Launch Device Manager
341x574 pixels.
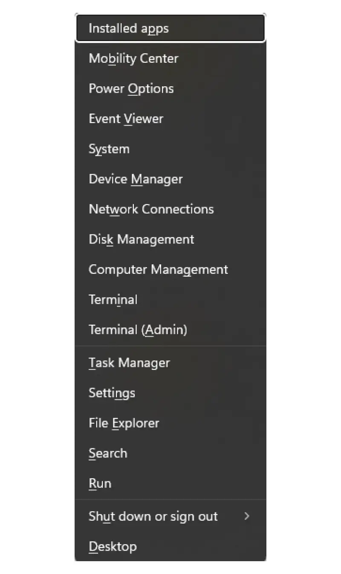click(136, 179)
